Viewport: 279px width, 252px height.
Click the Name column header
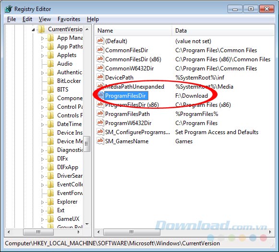133,31
